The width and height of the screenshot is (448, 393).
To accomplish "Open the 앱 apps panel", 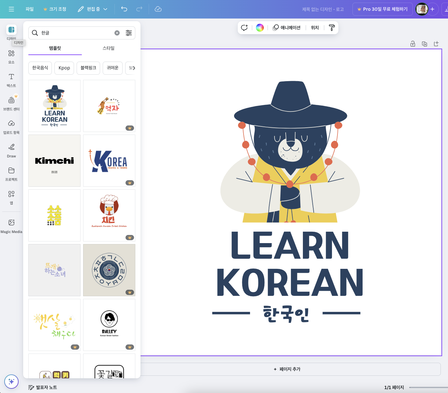I will 11,197.
